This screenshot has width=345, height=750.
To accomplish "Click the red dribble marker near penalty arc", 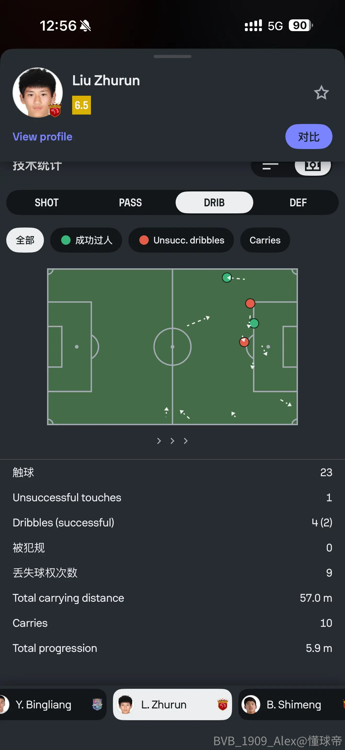I will [x=244, y=342].
